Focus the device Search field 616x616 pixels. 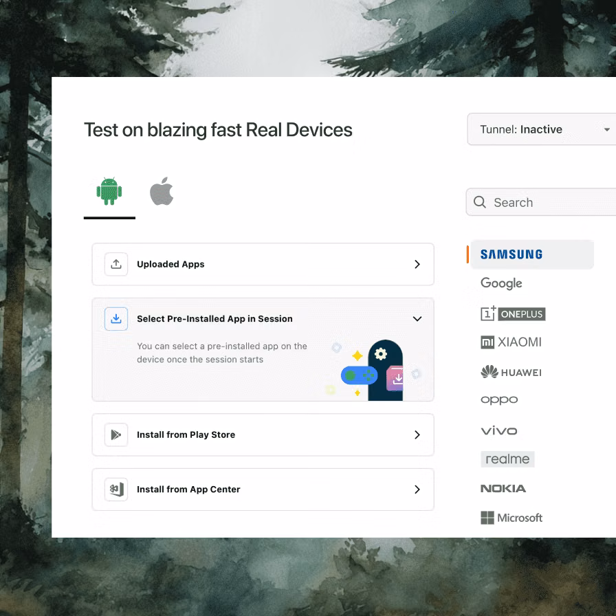tap(550, 202)
